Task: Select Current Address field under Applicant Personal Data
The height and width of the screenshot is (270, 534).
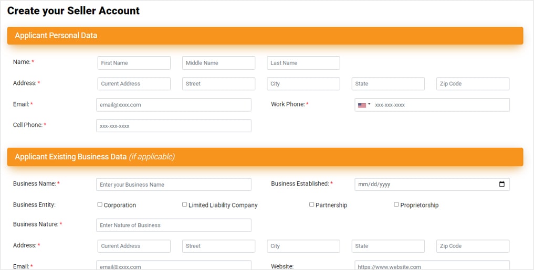Action: click(x=134, y=84)
